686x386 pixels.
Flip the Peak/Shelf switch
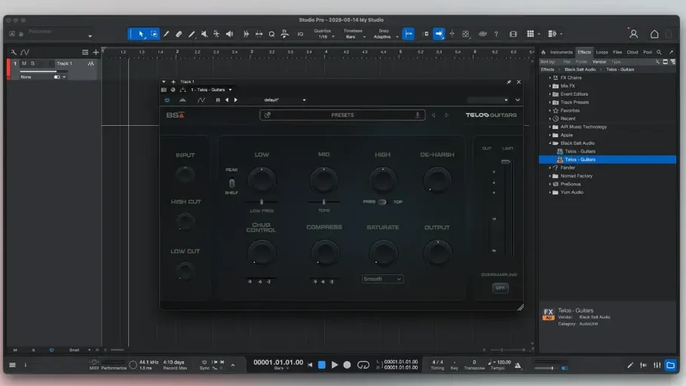coord(232,183)
